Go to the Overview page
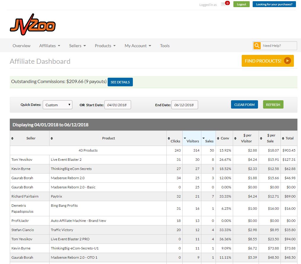 click(21, 46)
